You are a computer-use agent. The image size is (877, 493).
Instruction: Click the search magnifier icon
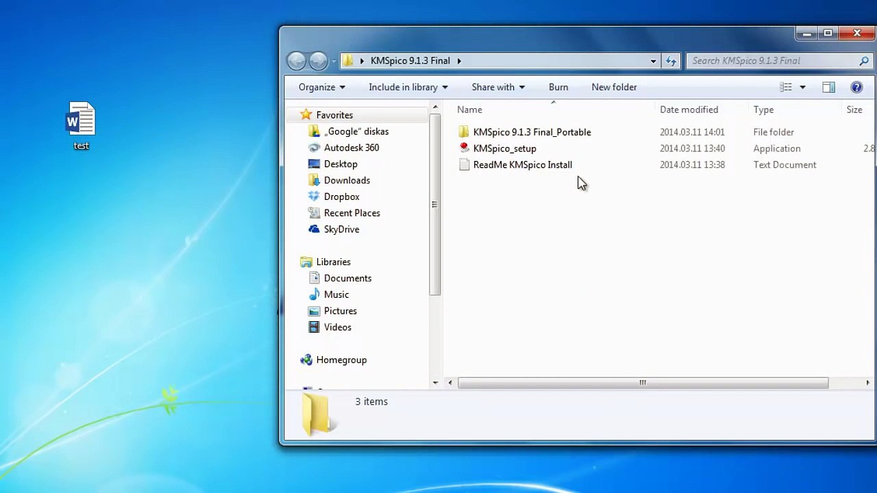(864, 61)
